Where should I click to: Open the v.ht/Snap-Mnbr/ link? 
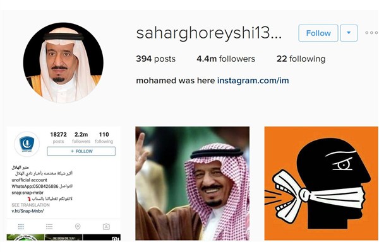tap(28, 211)
